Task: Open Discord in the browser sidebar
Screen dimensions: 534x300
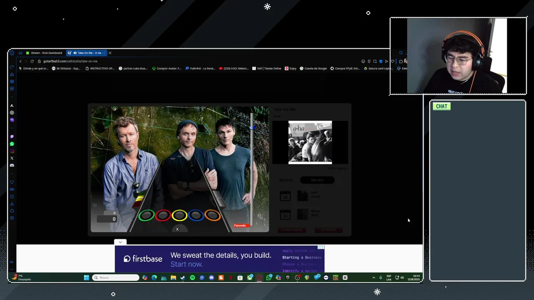Action: tap(12, 165)
